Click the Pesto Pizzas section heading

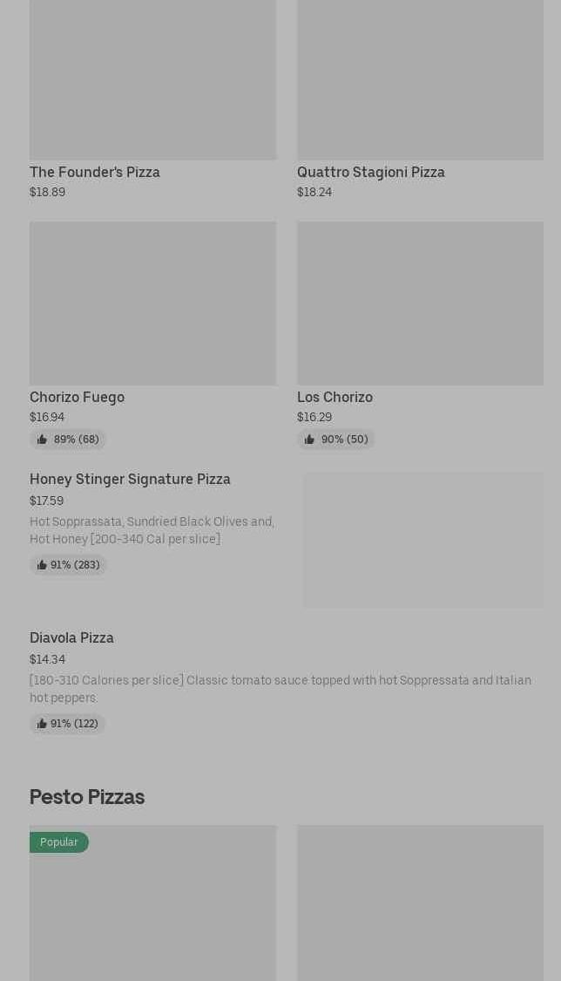click(87, 797)
